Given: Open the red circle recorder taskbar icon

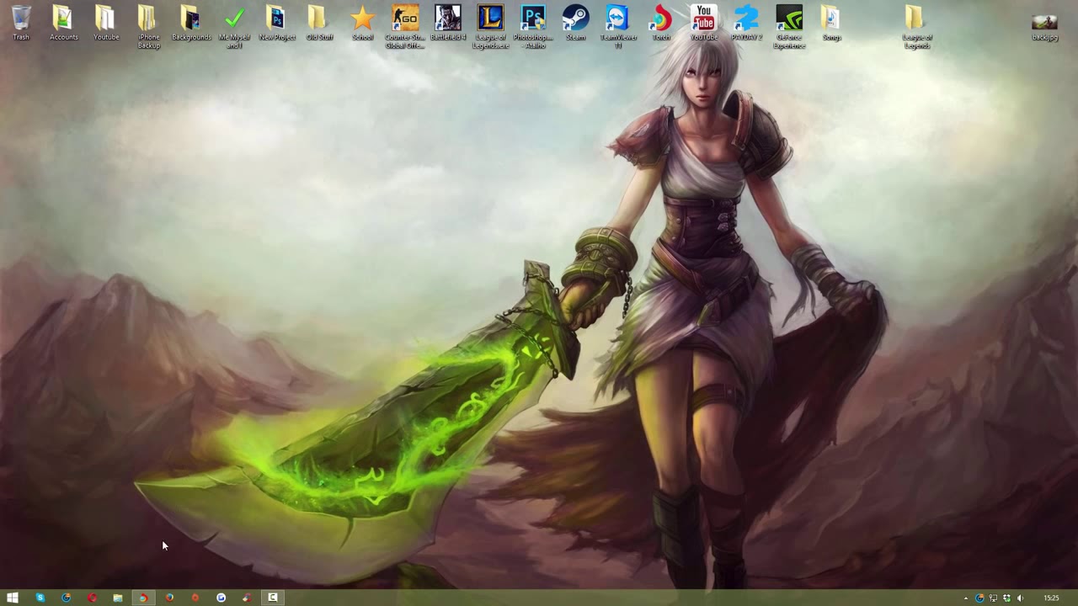Looking at the screenshot, I should (x=195, y=598).
